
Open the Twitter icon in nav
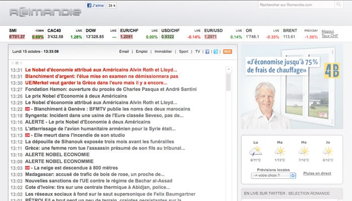tap(215, 51)
